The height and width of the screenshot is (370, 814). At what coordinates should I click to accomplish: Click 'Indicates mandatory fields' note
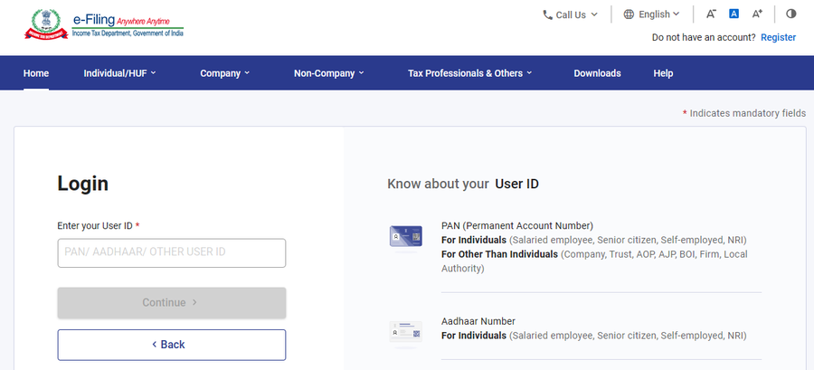point(744,113)
